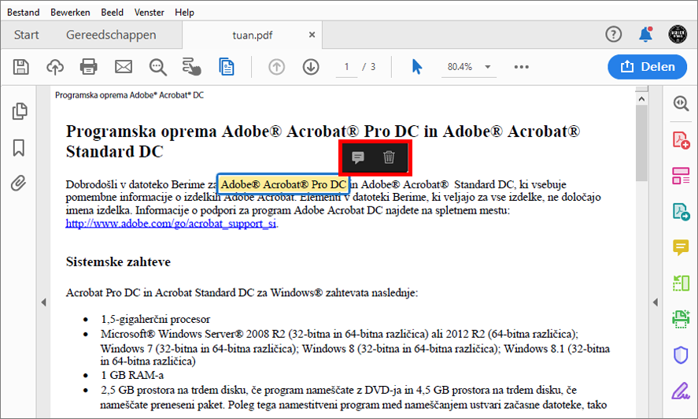Open the Bestand menu
This screenshot has height=419, width=698.
23,12
